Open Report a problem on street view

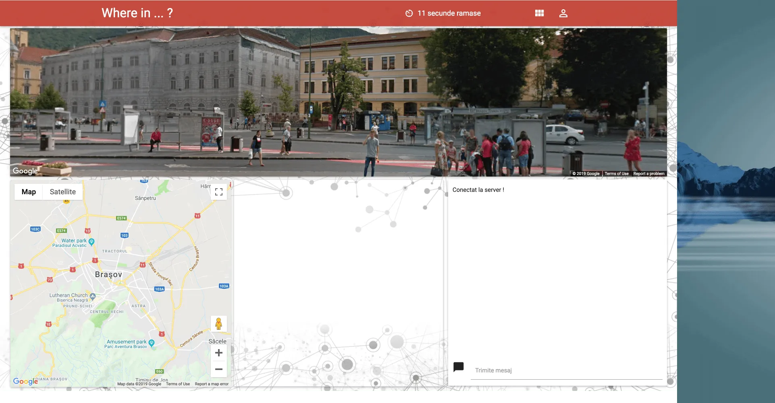pos(648,174)
